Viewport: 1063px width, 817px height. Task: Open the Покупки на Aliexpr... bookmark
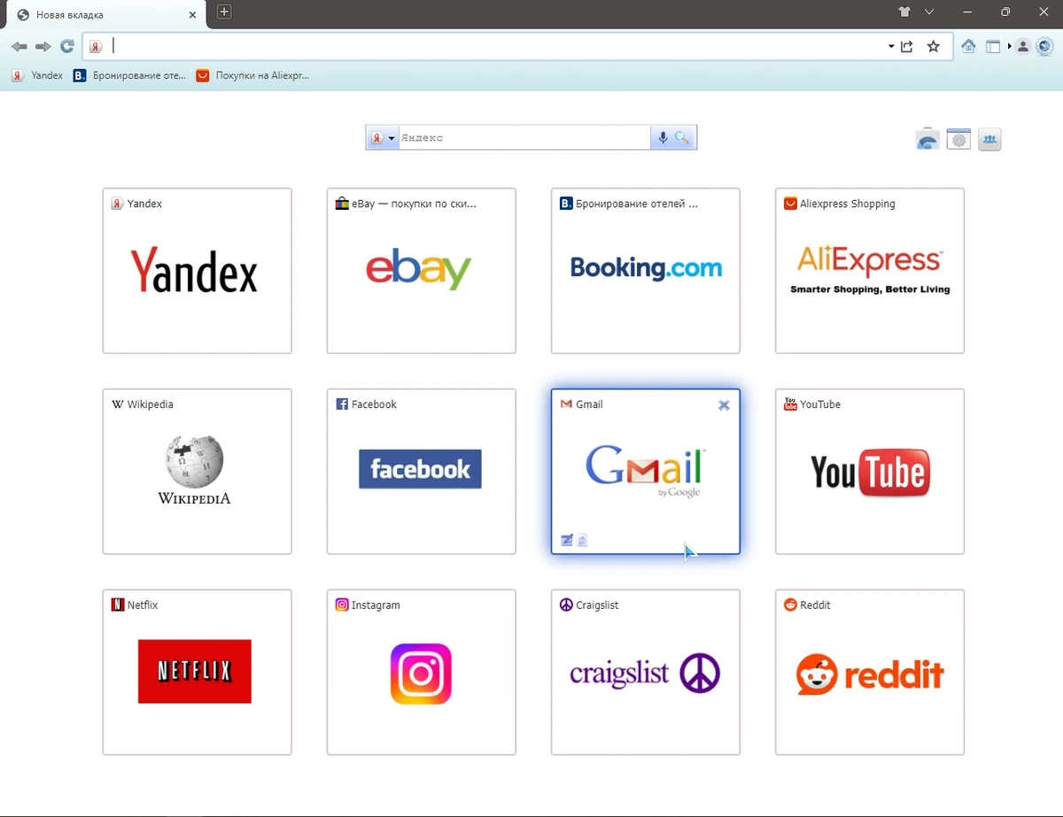click(x=253, y=75)
